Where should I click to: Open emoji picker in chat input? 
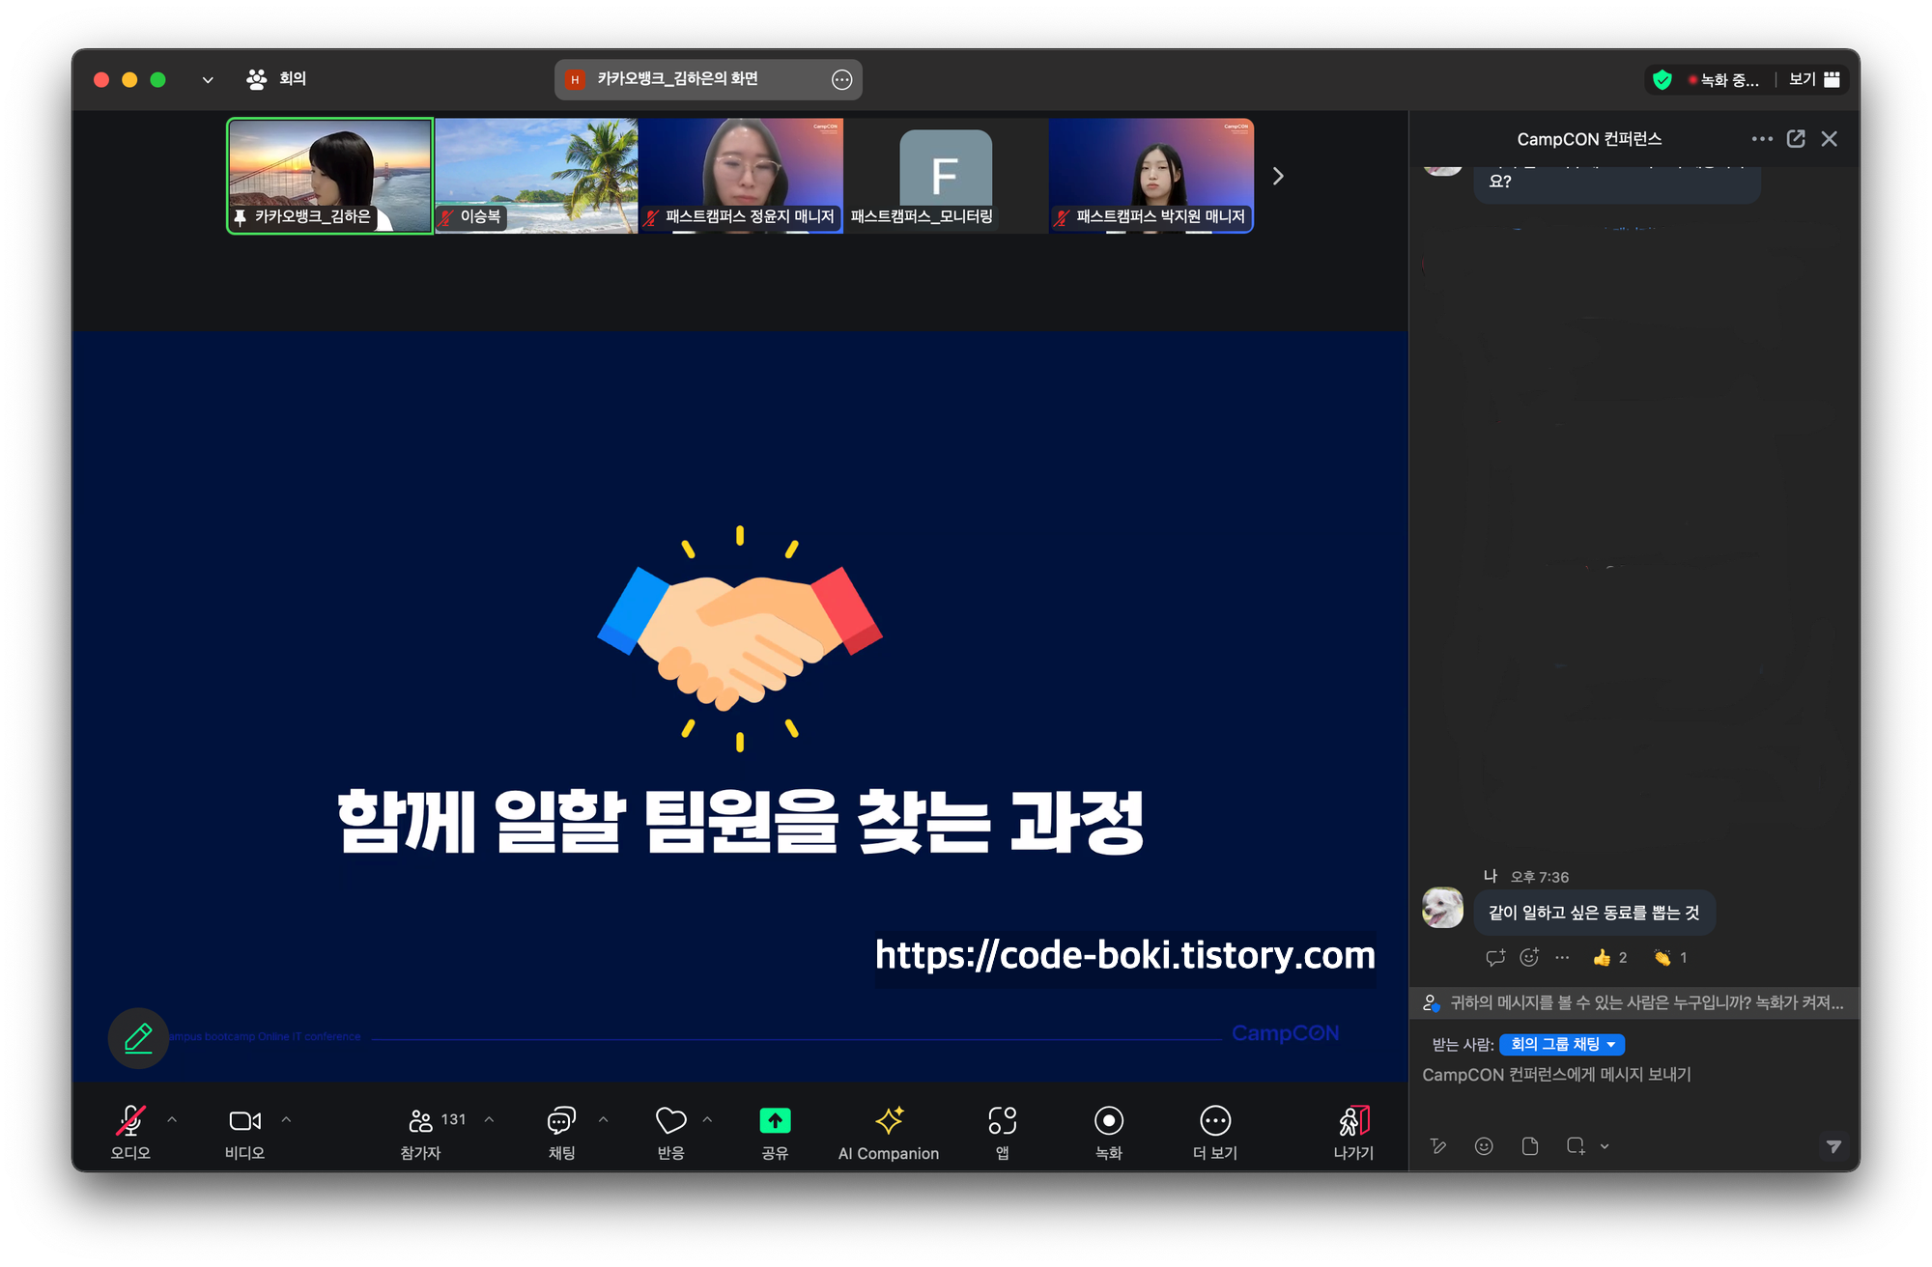tap(1484, 1146)
